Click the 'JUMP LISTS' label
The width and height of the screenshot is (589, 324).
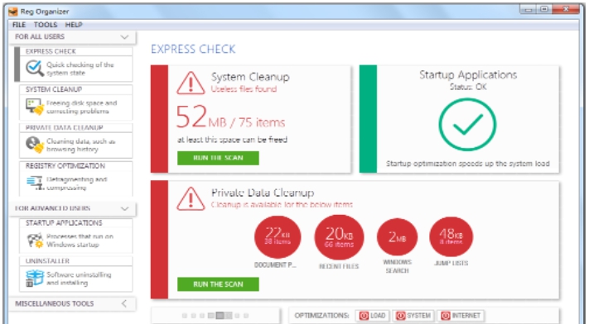pos(451,263)
